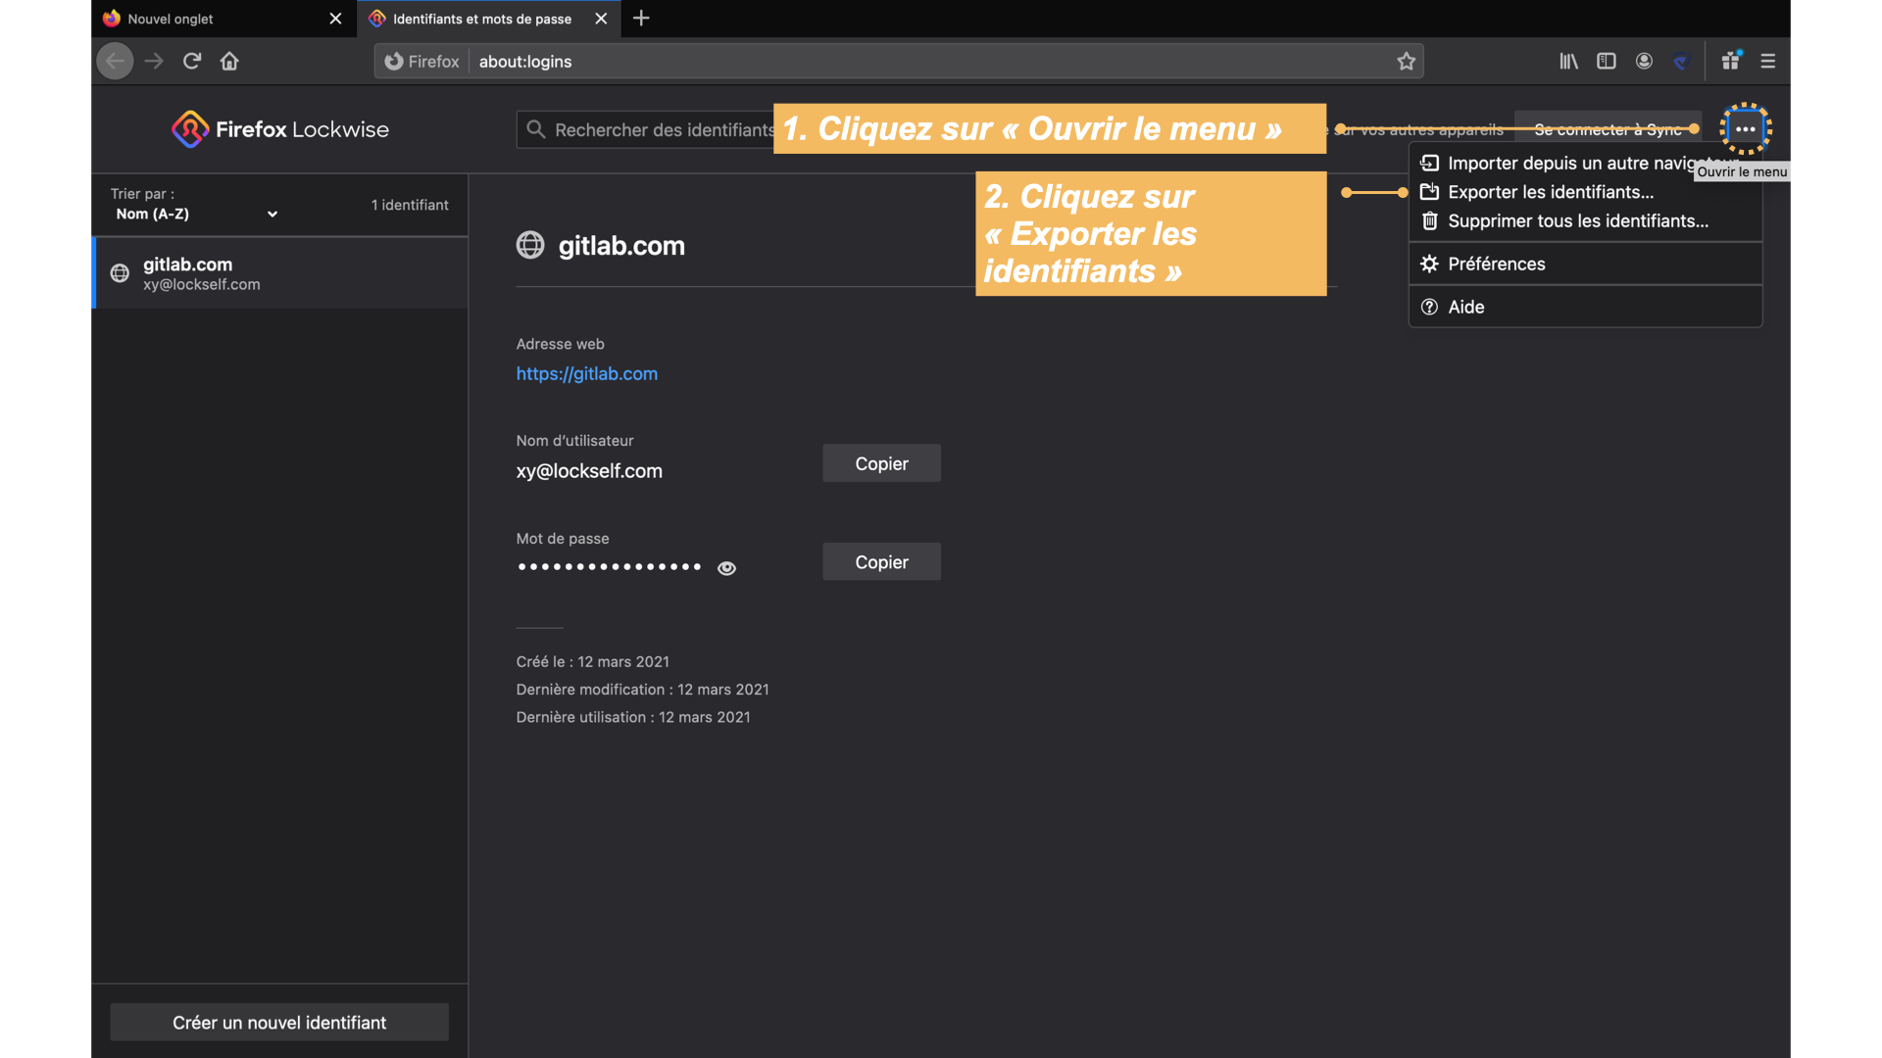This screenshot has height=1058, width=1882.
Task: Reload the current page
Action: 192,61
